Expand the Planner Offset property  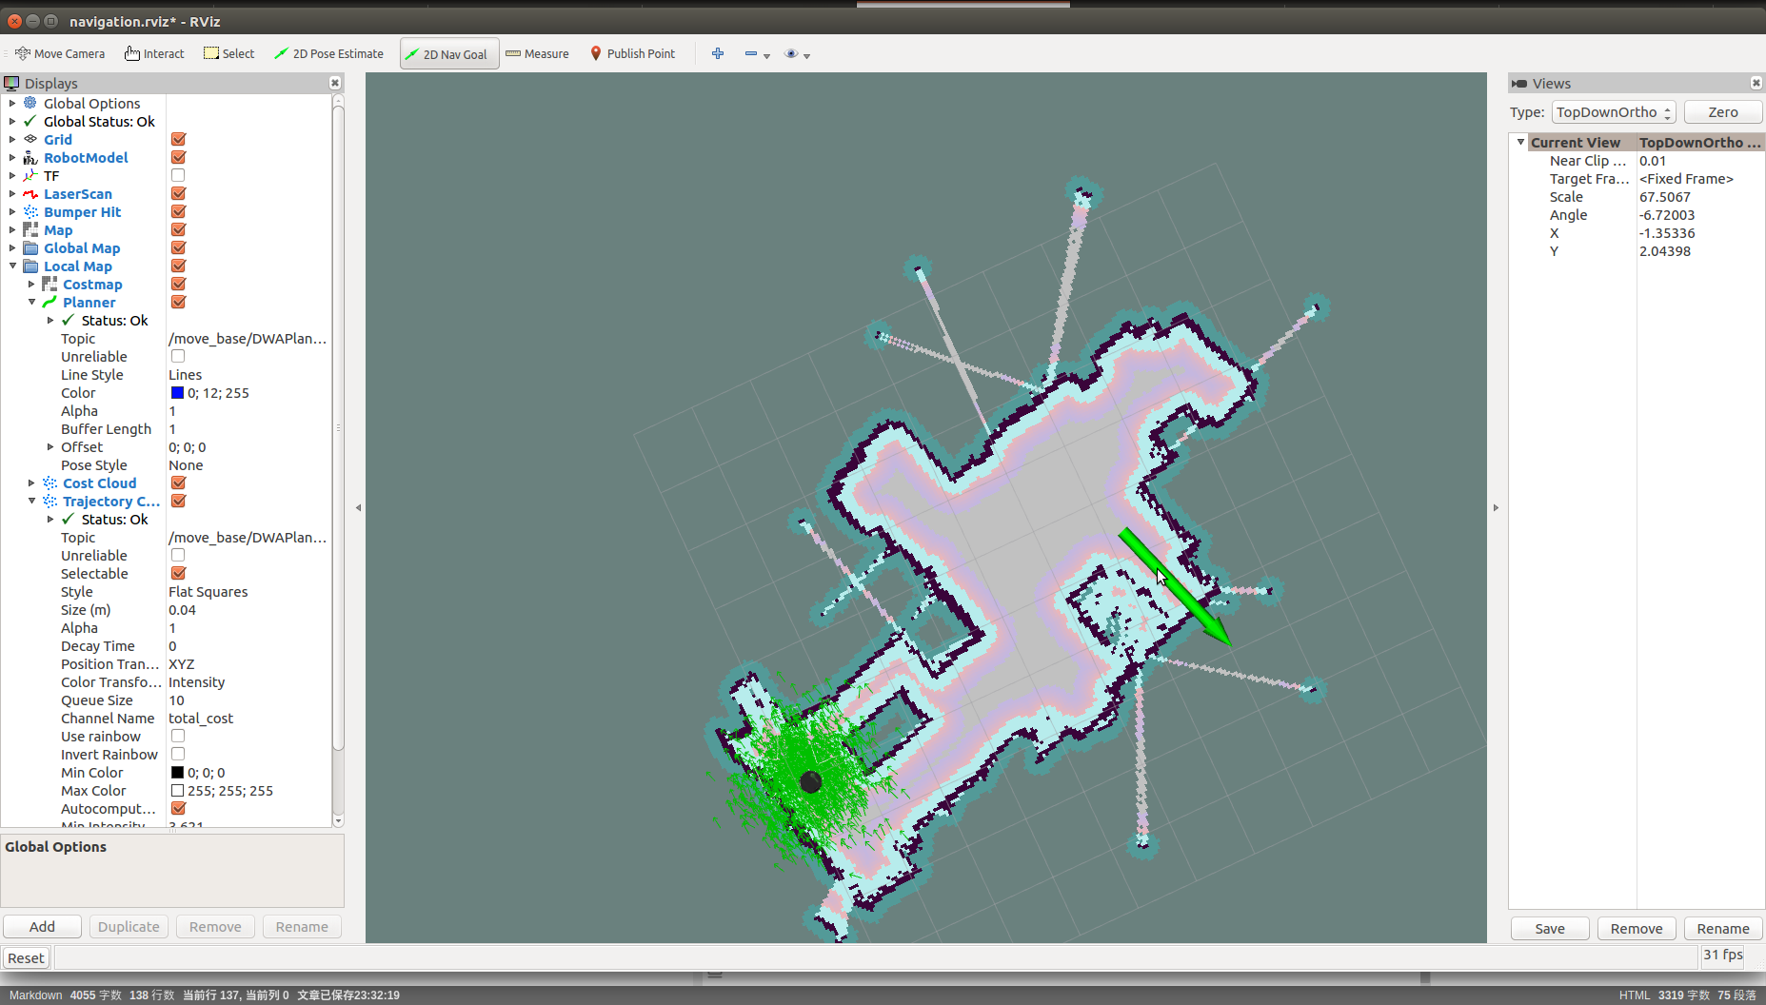coord(50,446)
